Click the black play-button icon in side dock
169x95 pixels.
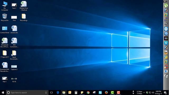coord(166,38)
